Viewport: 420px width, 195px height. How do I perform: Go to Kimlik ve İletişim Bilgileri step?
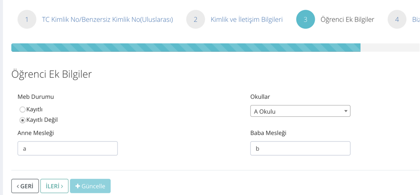(x=247, y=19)
